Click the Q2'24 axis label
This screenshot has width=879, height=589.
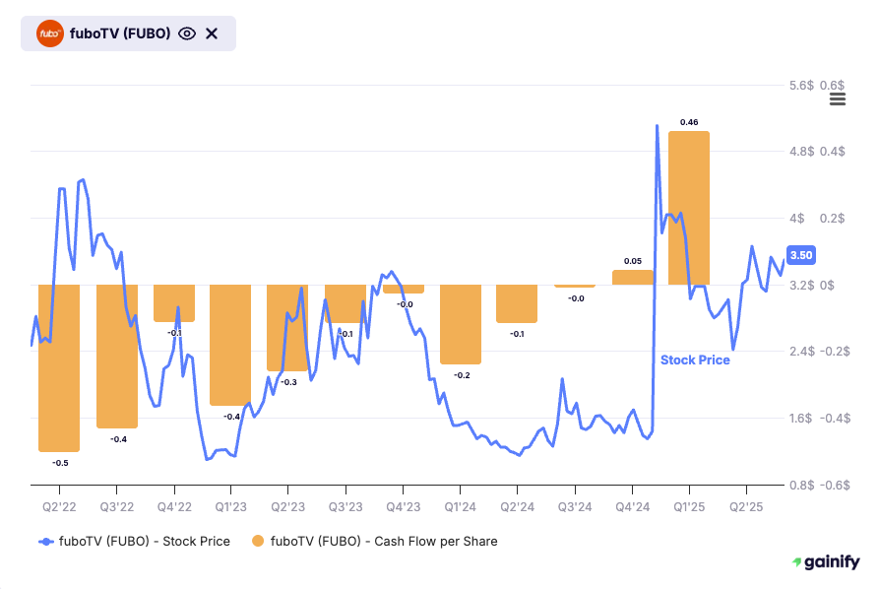518,507
